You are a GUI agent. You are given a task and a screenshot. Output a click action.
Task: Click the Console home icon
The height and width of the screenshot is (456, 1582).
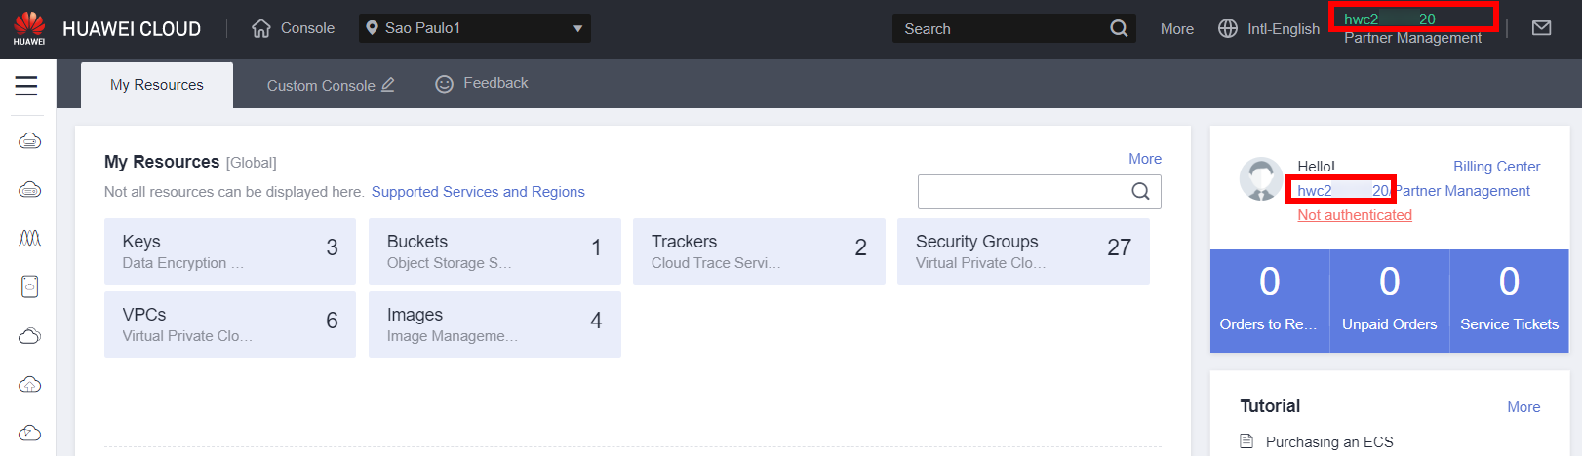[x=261, y=28]
